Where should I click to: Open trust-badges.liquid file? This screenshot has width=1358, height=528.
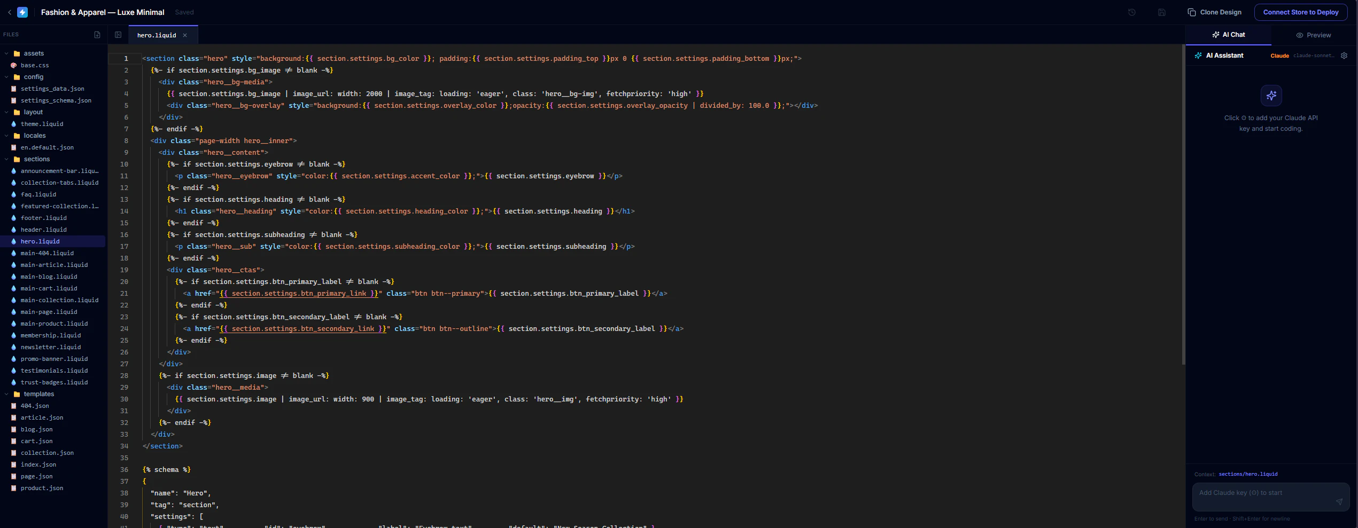click(x=53, y=382)
